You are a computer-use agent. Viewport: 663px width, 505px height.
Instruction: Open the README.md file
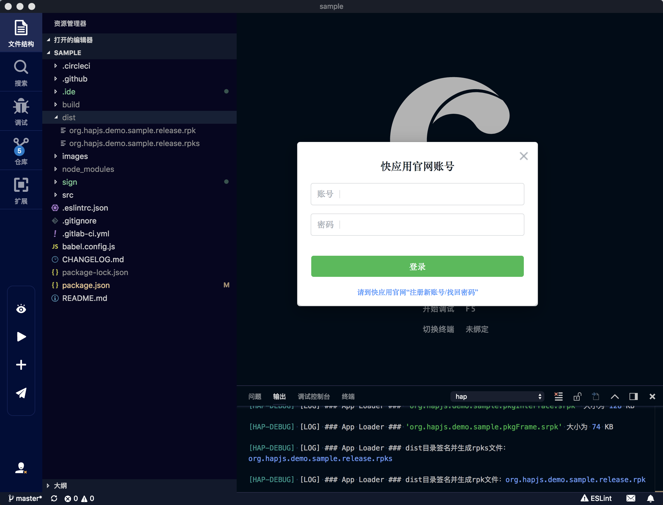pyautogui.click(x=139, y=298)
